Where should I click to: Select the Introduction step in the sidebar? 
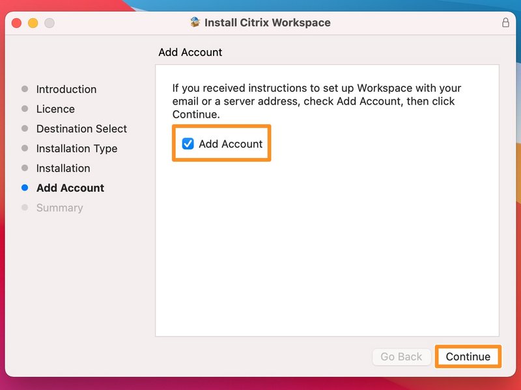(66, 89)
